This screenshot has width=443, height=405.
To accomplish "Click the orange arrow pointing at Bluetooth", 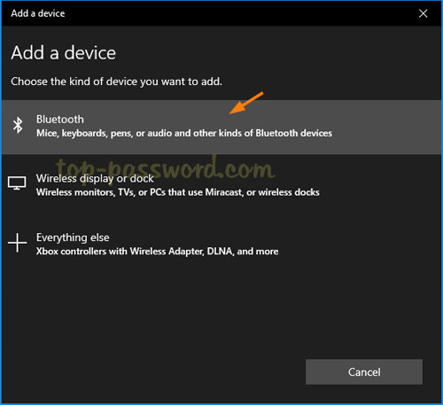I will coord(246,103).
